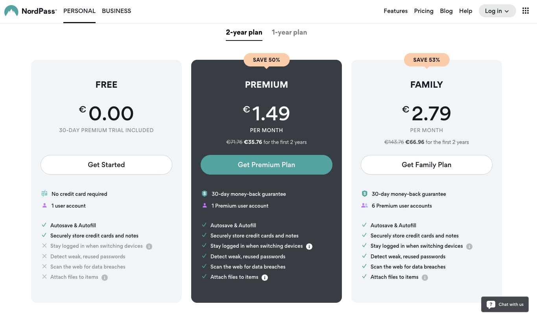Click info icon next to Premium's Attach files
This screenshot has width=537, height=313.
click(x=265, y=278)
